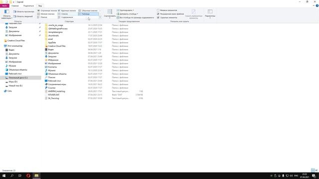Open the Группировать dropdown
Viewport: 319px width, 179px height.
pos(125,10)
